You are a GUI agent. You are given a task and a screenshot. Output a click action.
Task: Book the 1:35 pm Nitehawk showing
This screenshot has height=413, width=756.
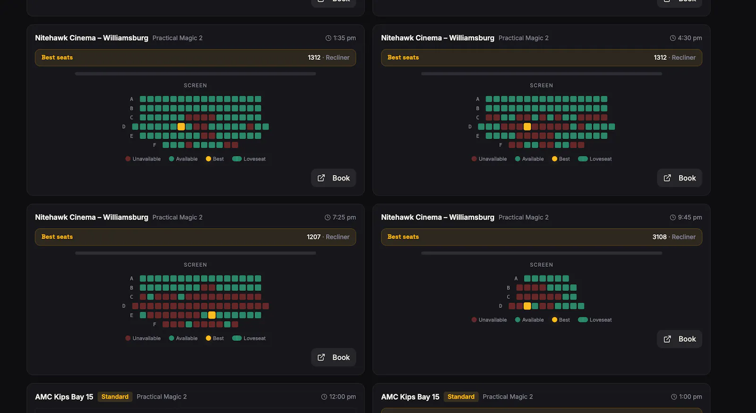click(x=334, y=178)
